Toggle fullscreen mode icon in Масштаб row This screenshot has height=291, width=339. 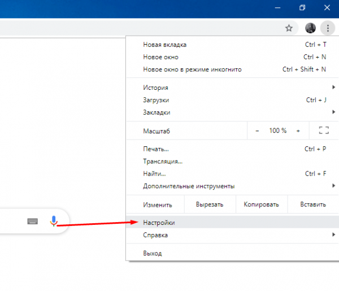(x=324, y=131)
